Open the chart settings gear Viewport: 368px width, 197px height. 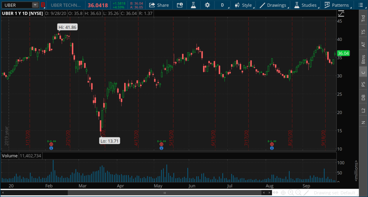tap(207, 5)
